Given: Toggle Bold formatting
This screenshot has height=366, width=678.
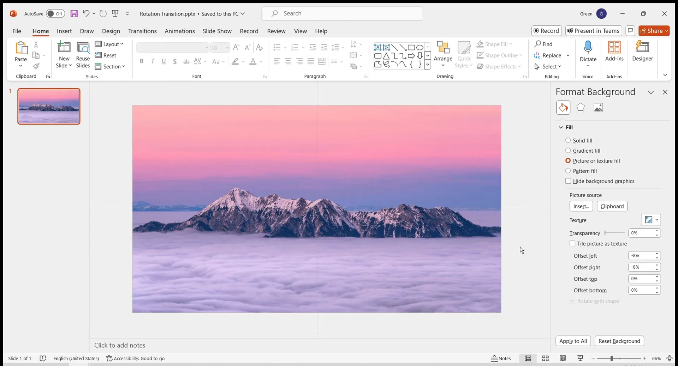Looking at the screenshot, I should (141, 61).
